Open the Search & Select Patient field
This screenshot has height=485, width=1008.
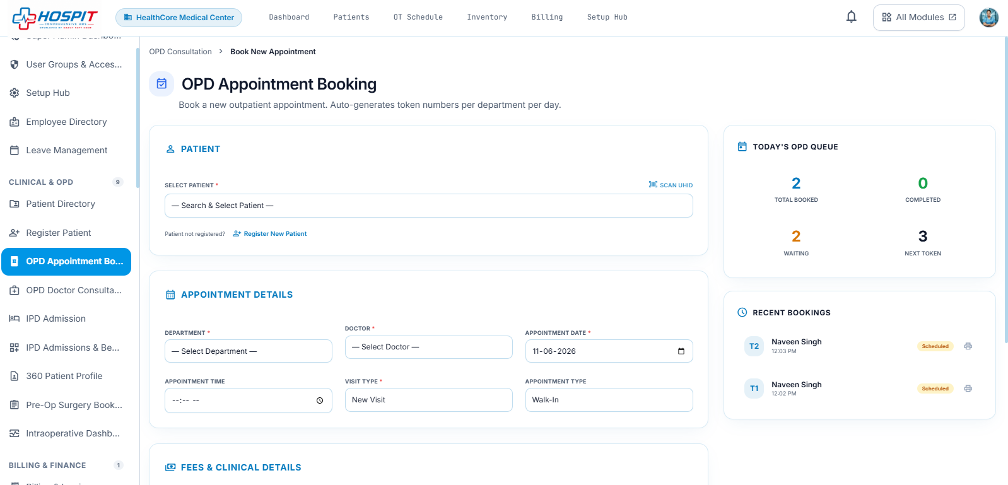click(x=429, y=206)
